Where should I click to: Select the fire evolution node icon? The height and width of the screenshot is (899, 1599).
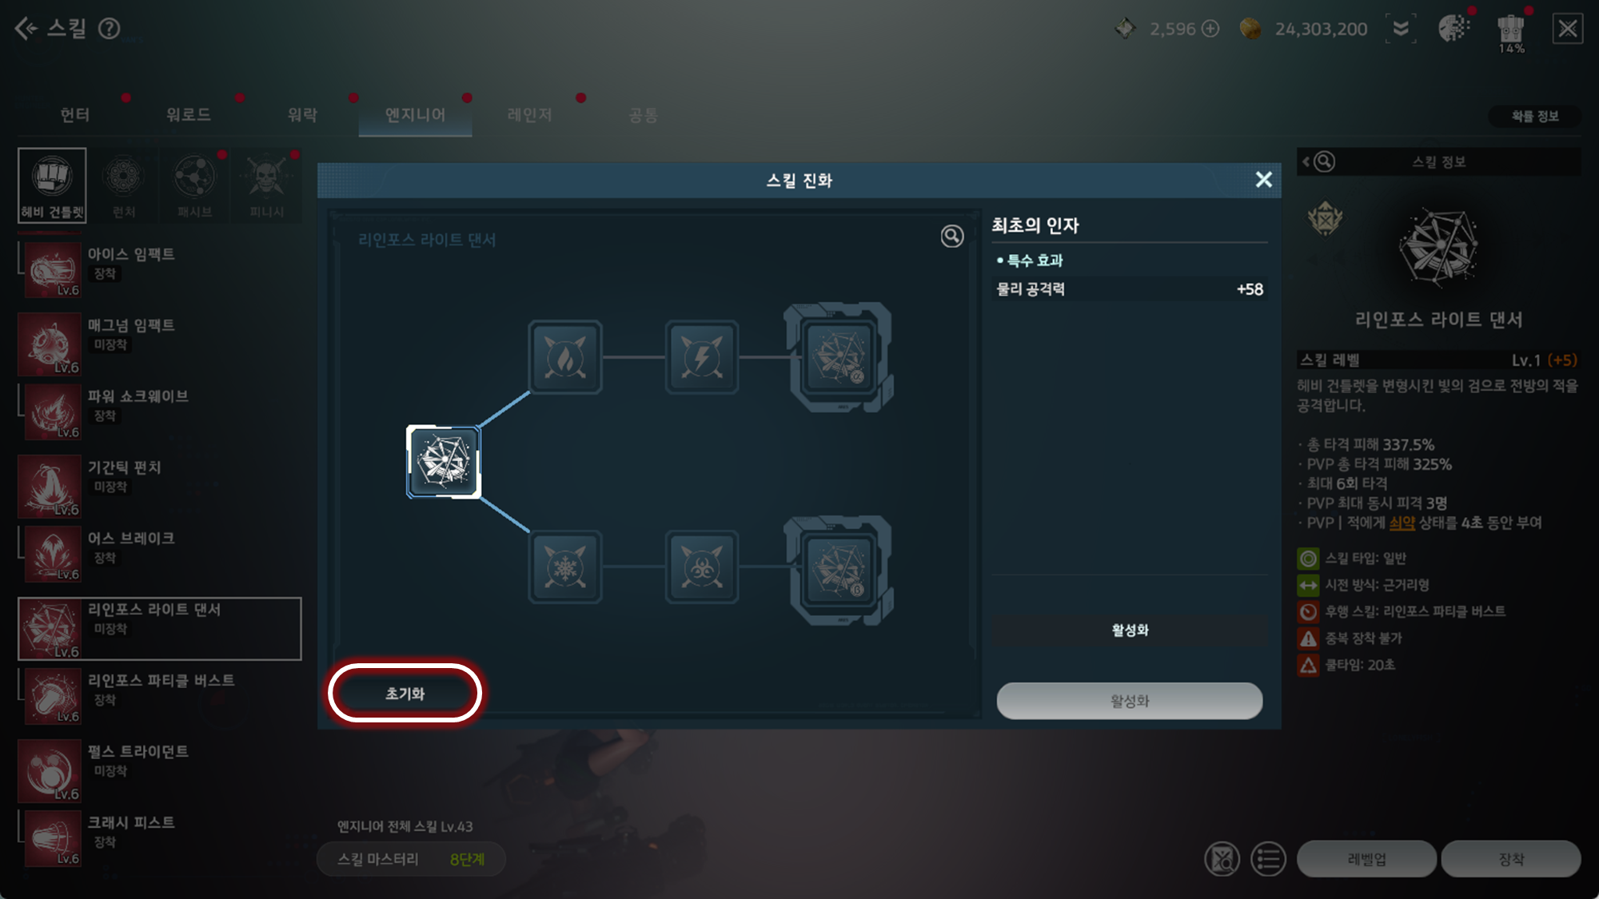(565, 357)
